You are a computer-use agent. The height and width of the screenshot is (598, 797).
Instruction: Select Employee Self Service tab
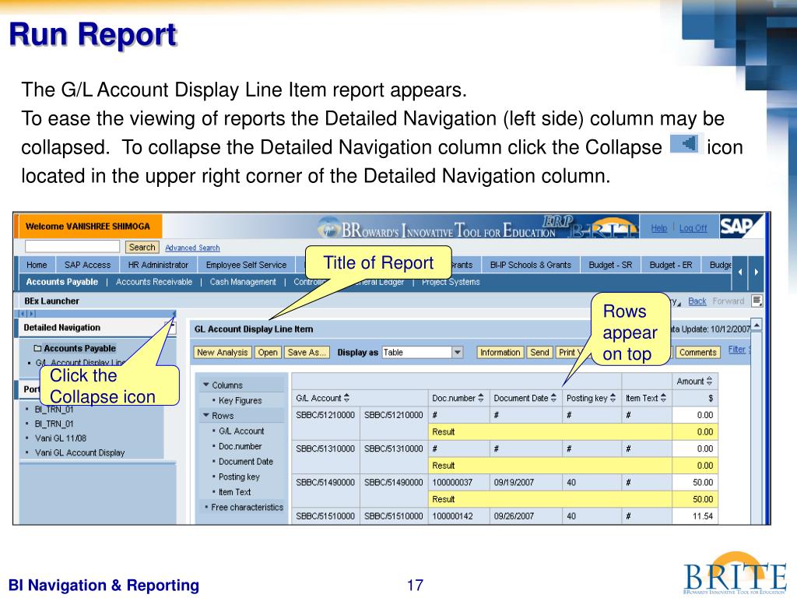[246, 265]
